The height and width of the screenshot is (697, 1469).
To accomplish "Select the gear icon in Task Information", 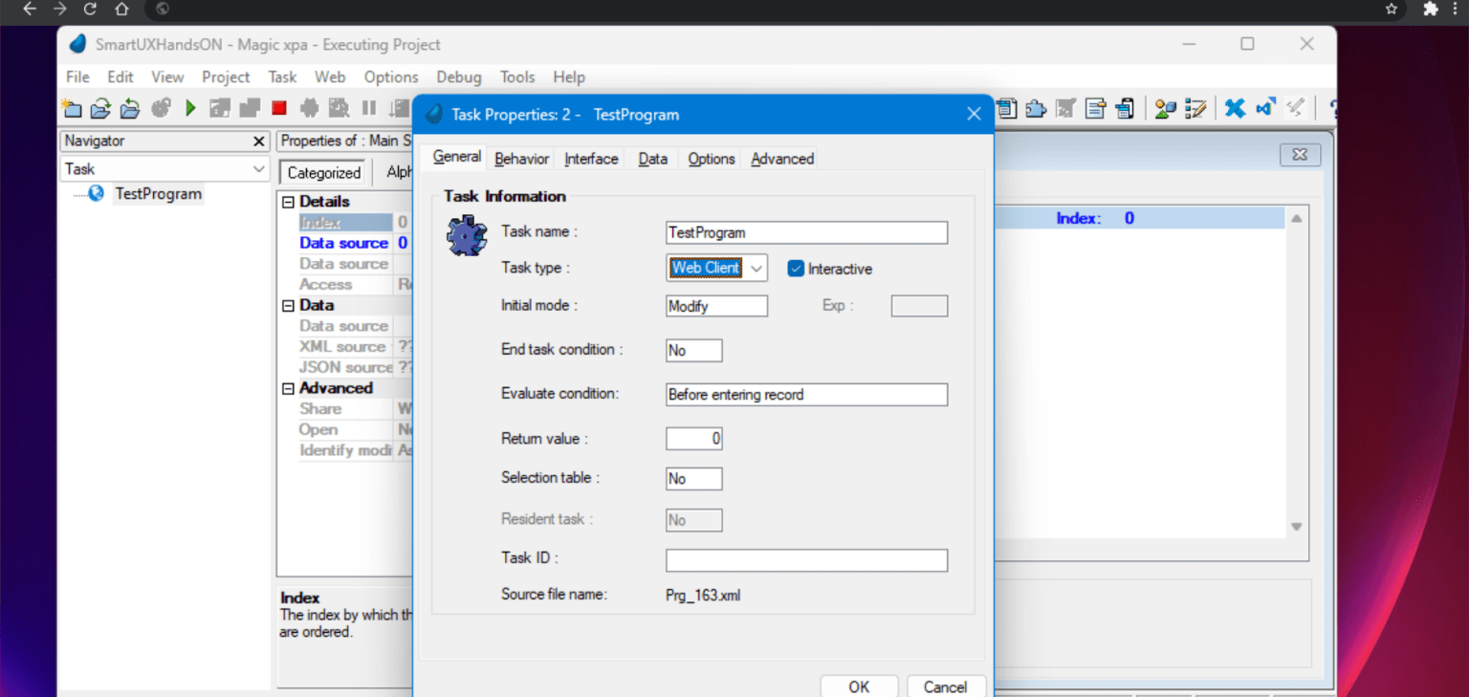I will pyautogui.click(x=466, y=236).
